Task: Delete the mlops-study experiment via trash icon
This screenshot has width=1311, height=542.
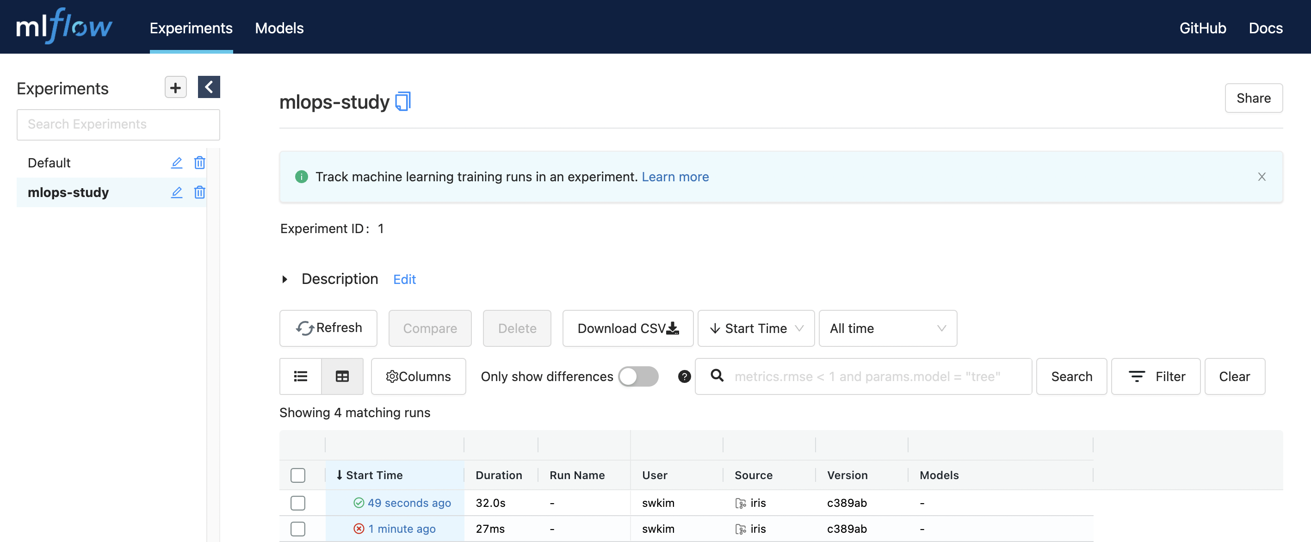Action: tap(199, 192)
